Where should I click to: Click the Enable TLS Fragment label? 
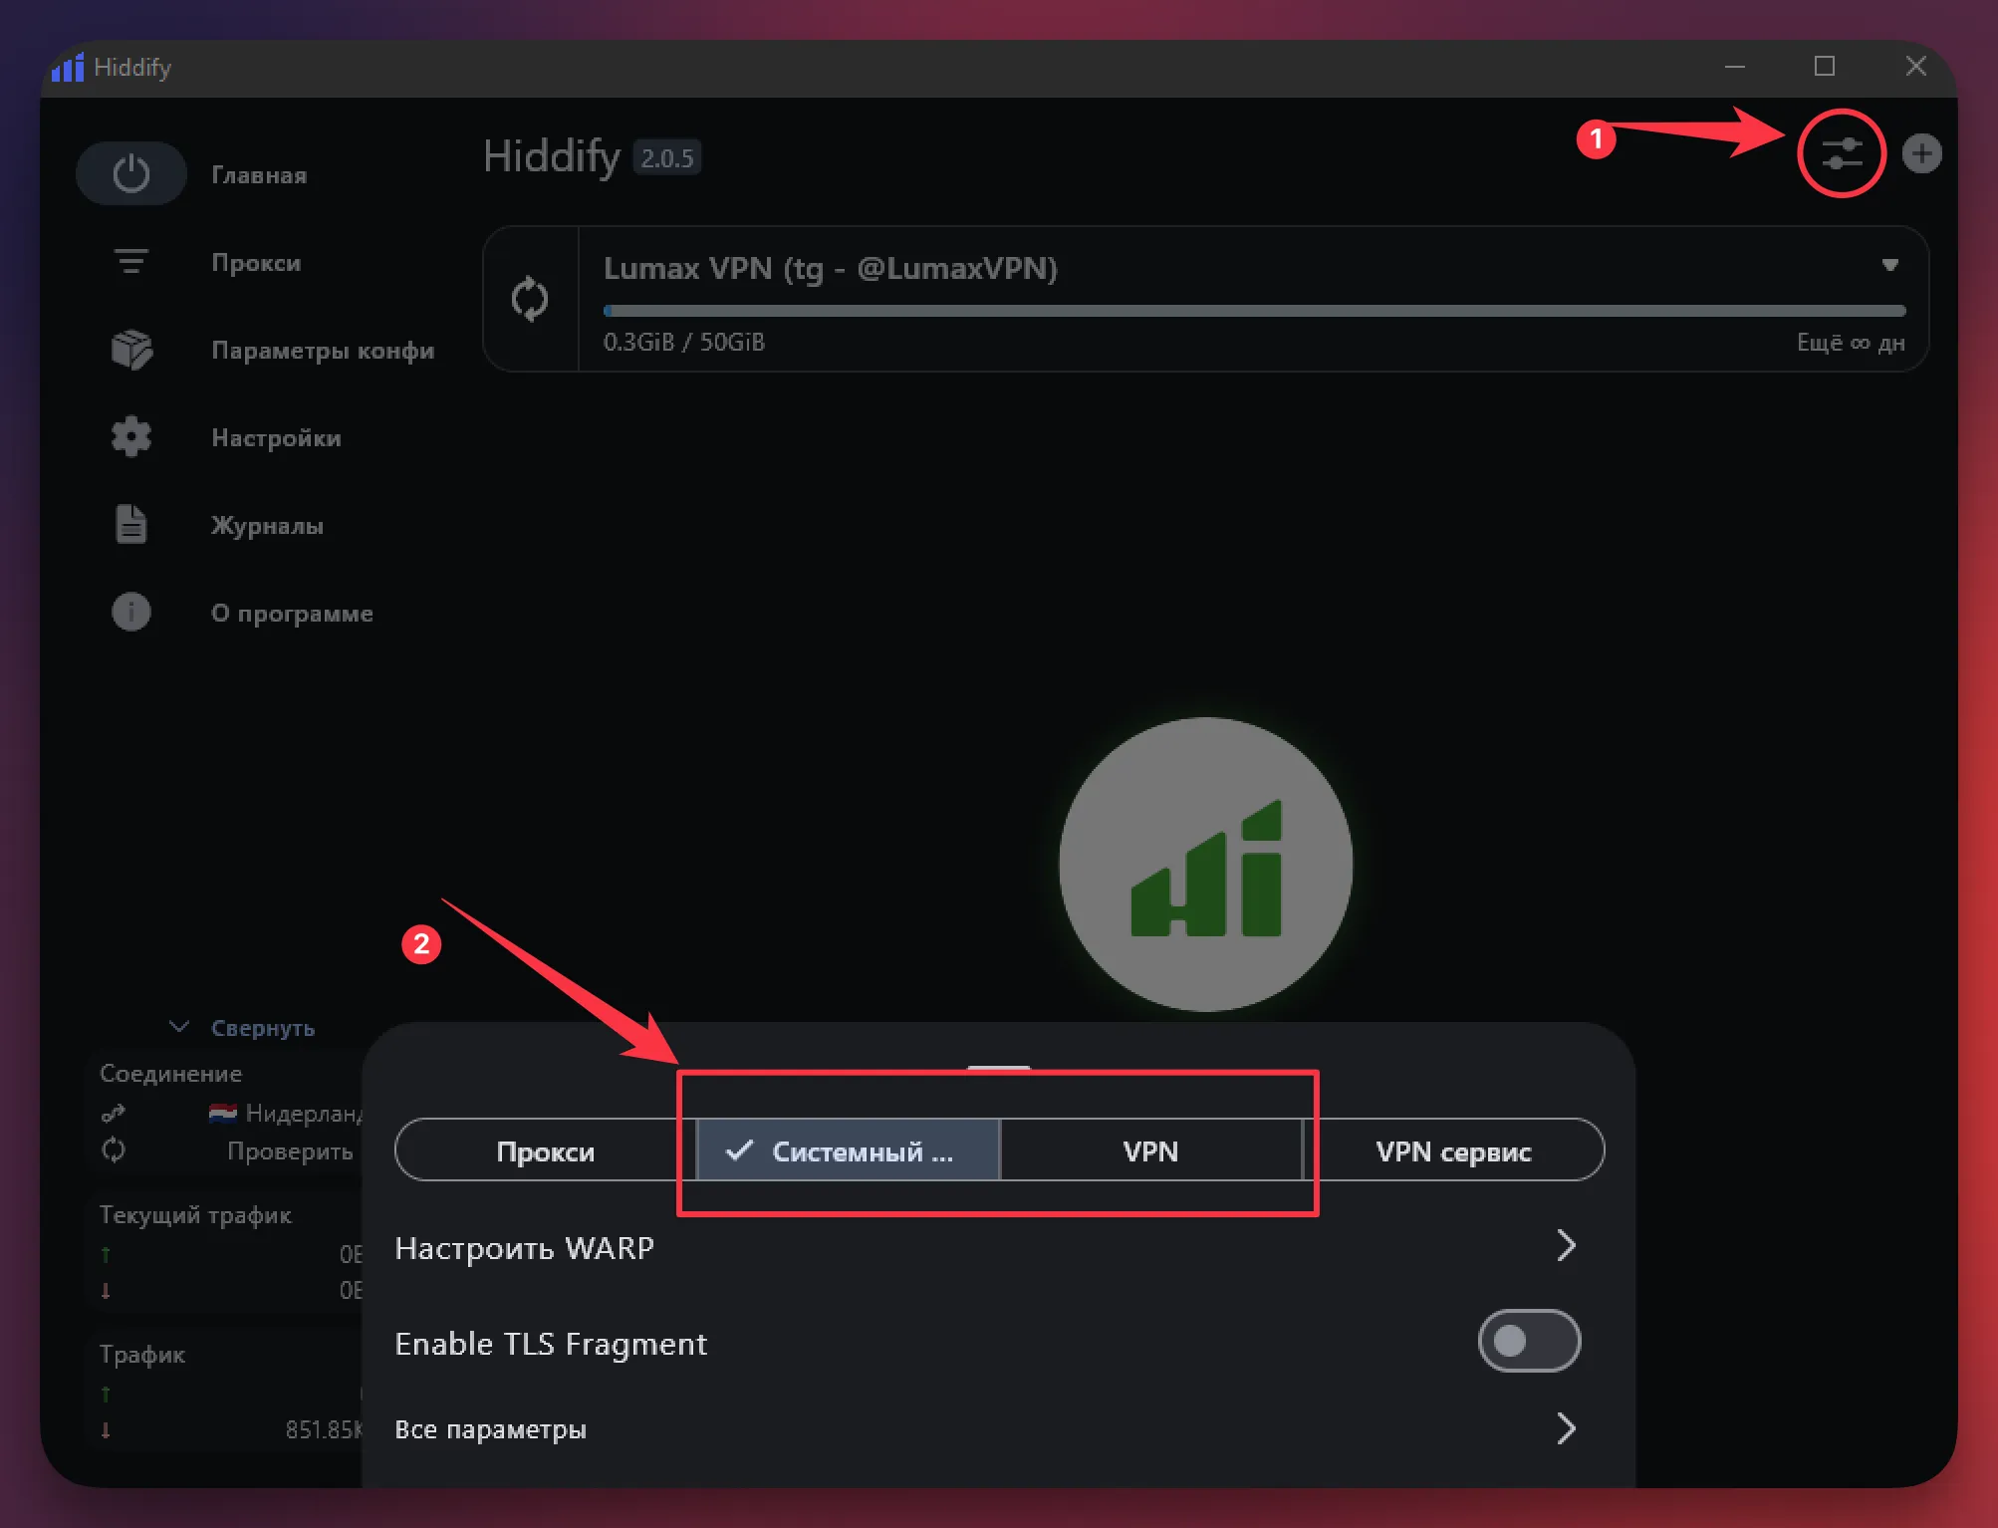pos(551,1344)
